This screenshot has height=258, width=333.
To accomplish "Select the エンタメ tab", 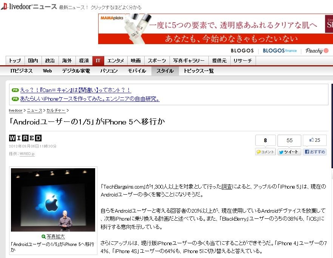I will (116, 61).
